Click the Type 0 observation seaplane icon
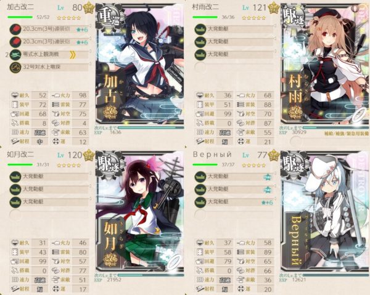The height and width of the screenshot is (295, 370). coord(15,55)
